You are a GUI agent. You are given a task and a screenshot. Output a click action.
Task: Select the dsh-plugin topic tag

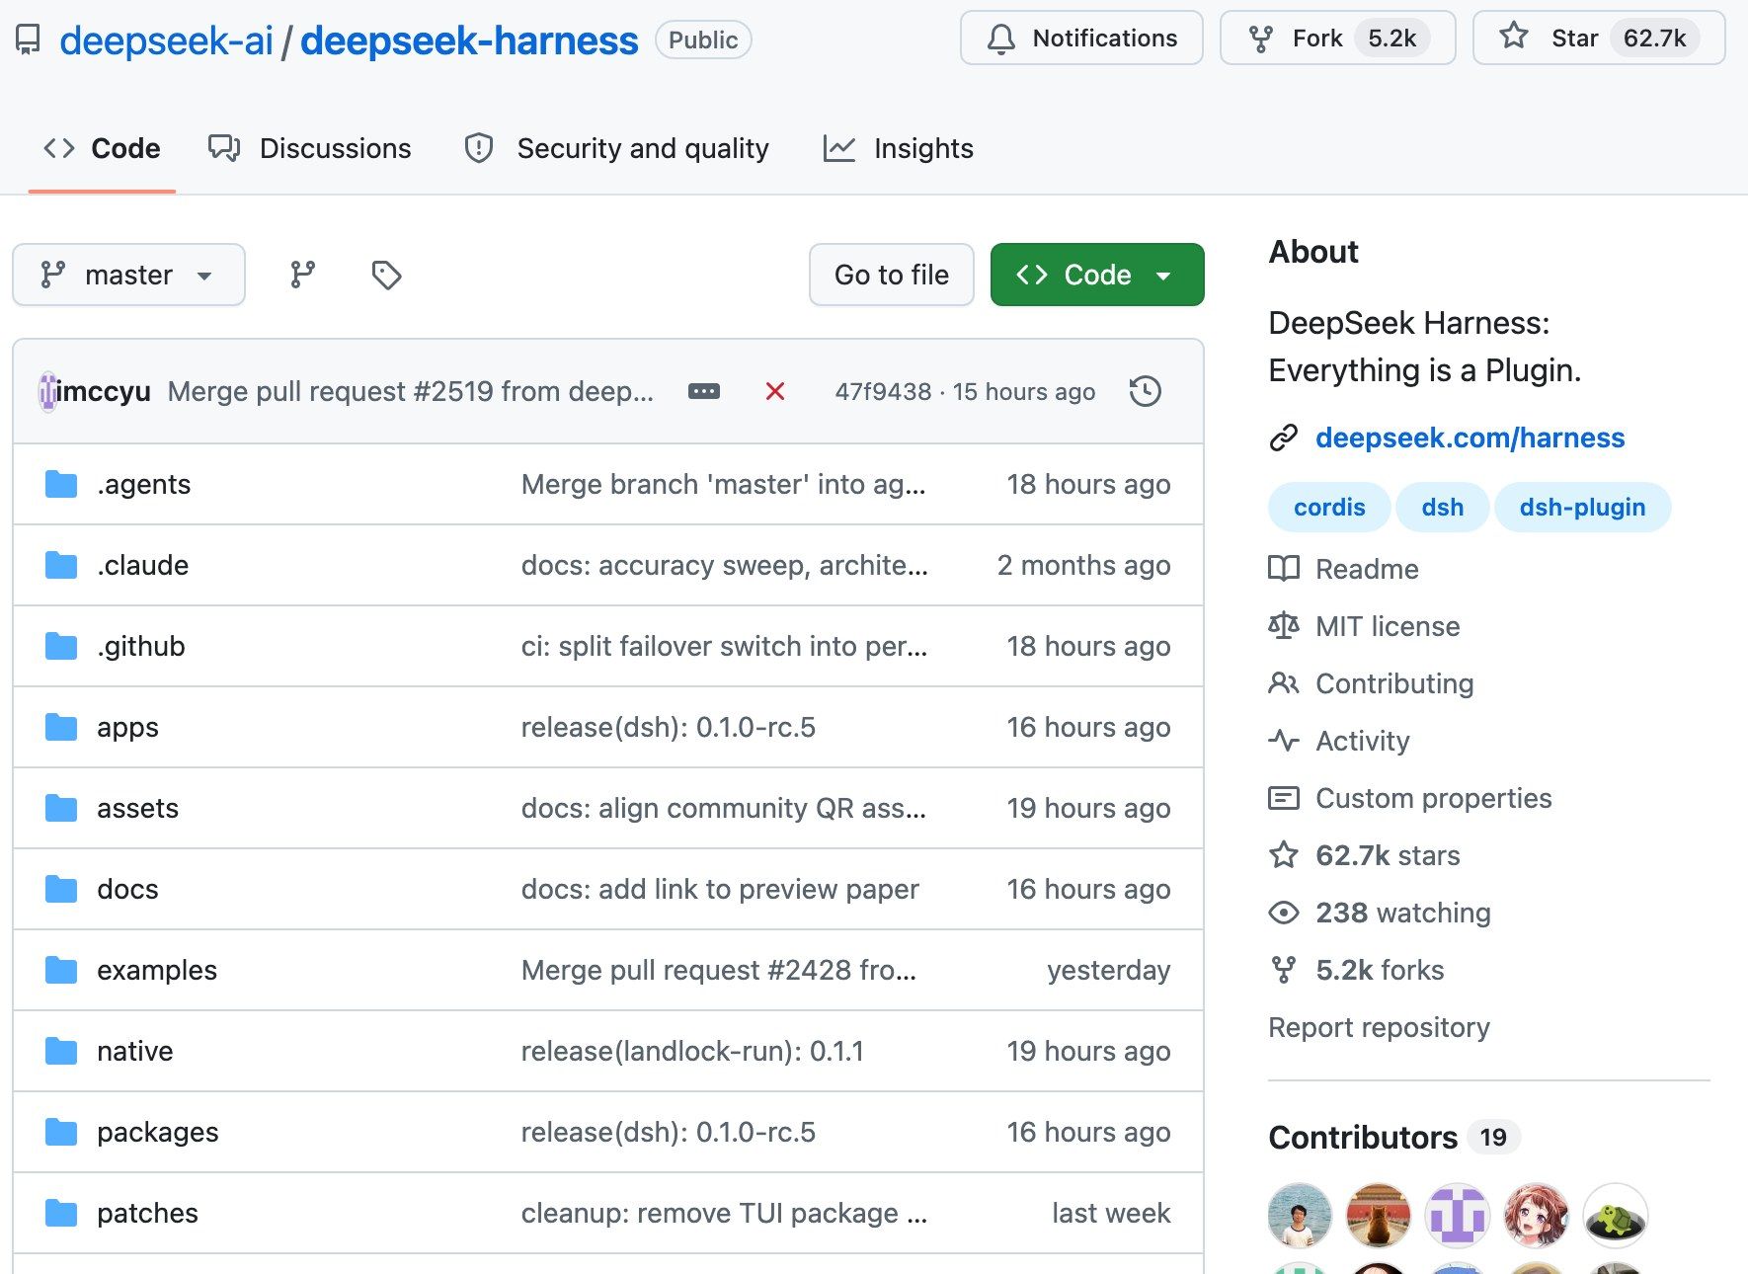(x=1582, y=507)
